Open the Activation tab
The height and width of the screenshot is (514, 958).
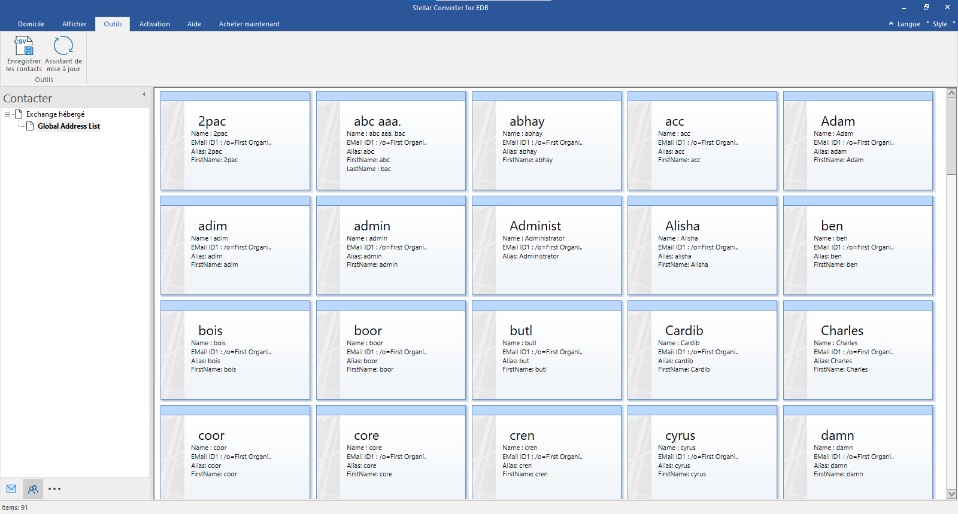(x=154, y=24)
